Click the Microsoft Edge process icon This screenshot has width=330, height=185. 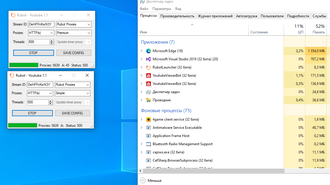tap(148, 51)
